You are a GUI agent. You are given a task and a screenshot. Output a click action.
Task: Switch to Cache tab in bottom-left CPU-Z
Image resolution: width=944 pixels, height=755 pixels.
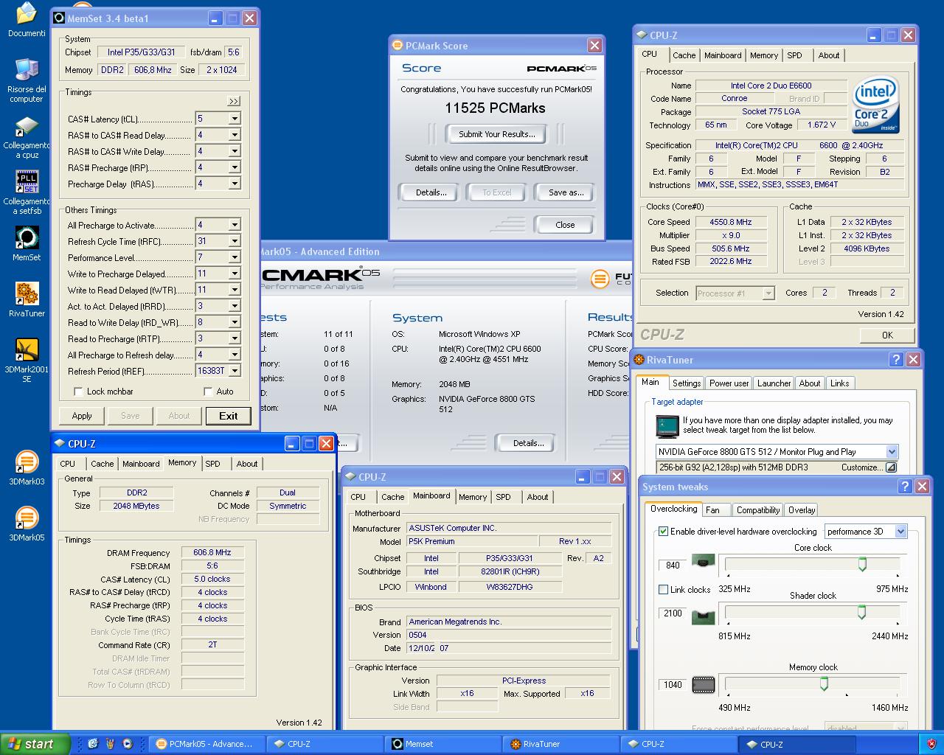[x=102, y=464]
